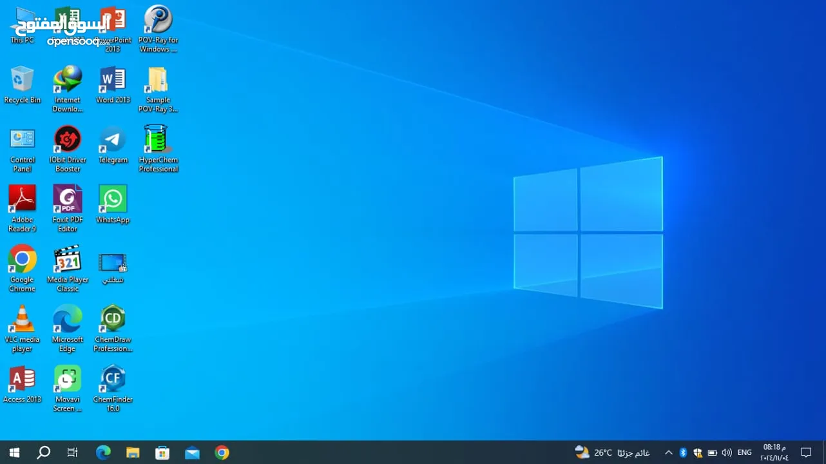Open the Recycle Bin desktop icon
Image resolution: width=826 pixels, height=464 pixels.
click(x=22, y=84)
